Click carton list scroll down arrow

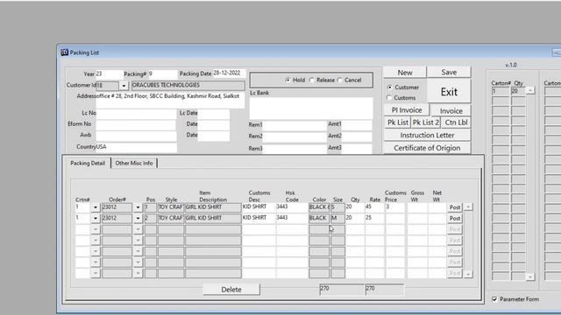pos(530,276)
